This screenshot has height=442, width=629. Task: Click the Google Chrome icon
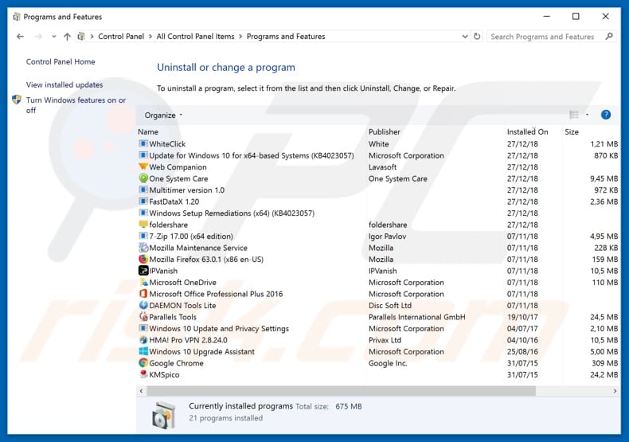tap(143, 362)
